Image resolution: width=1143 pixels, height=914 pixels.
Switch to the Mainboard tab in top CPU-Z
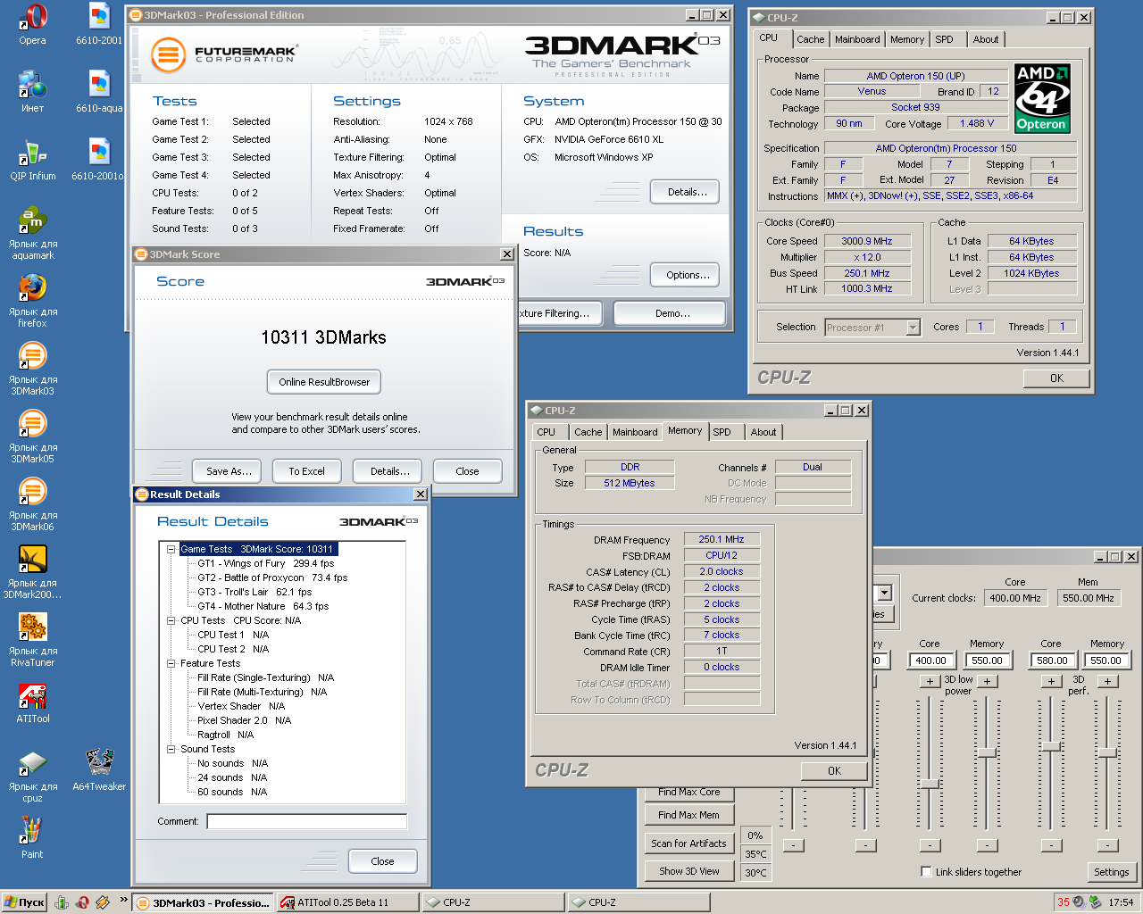[x=857, y=39]
